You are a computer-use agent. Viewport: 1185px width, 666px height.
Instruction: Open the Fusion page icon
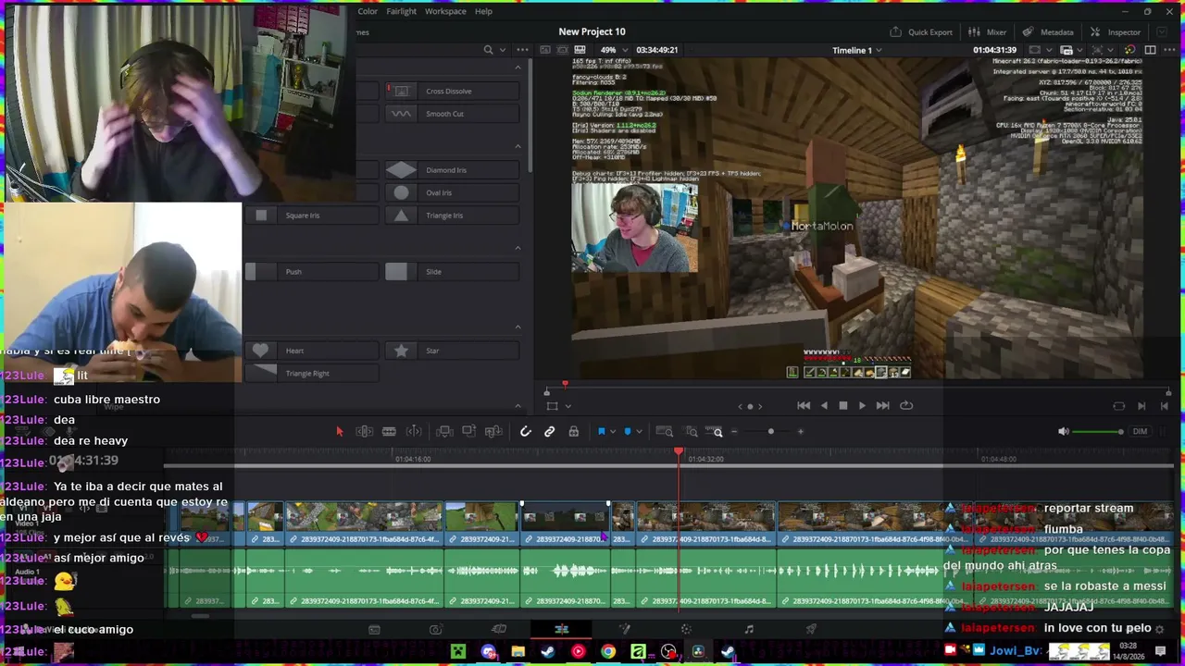[624, 630]
